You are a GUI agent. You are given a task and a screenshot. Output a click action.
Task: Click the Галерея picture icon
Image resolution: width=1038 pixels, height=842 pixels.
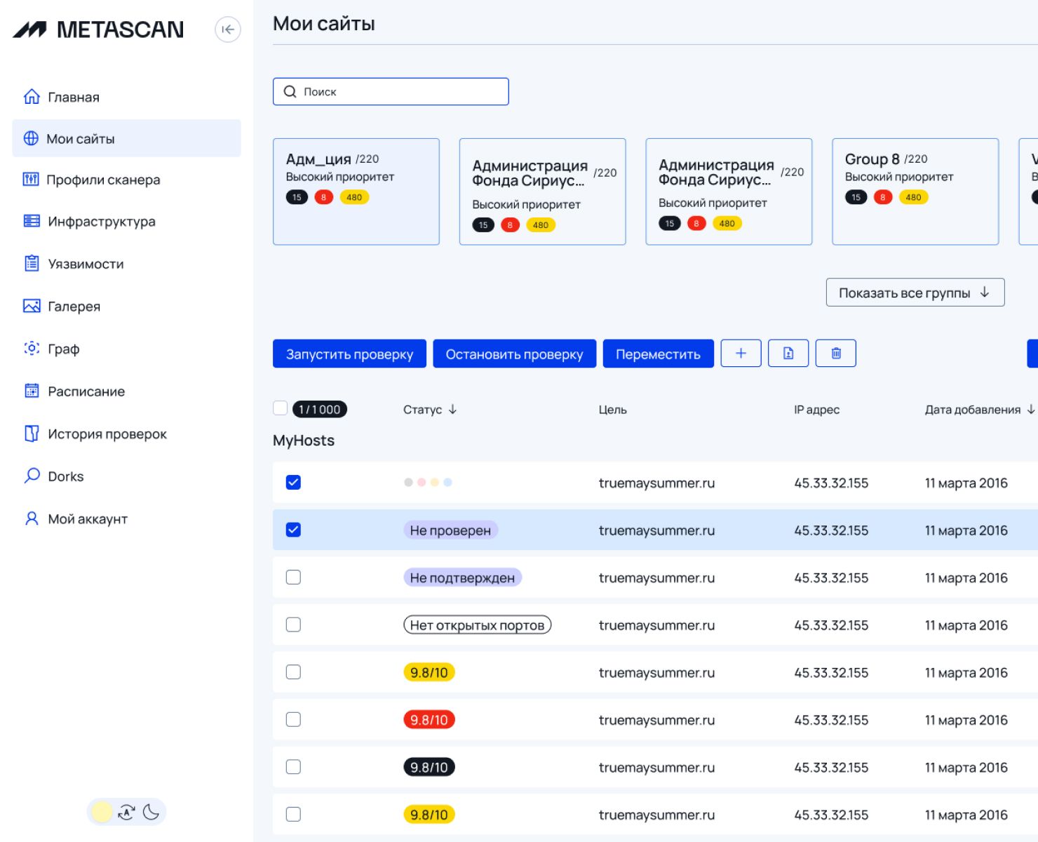(x=32, y=306)
